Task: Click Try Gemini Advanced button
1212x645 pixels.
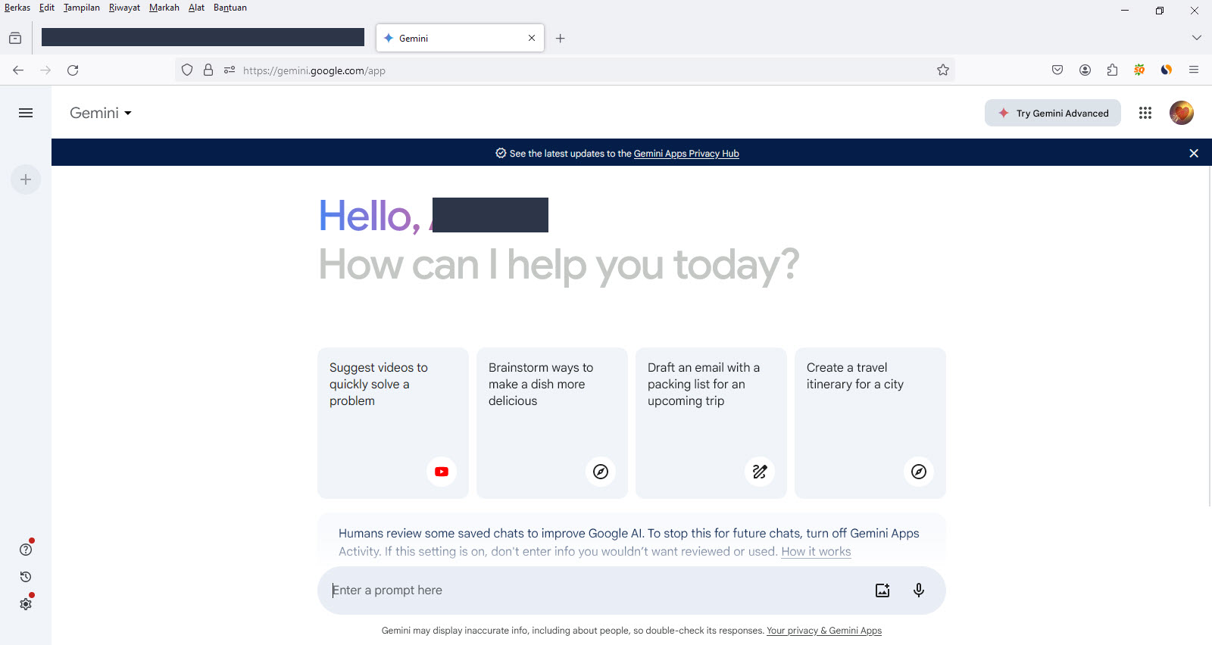Action: [1052, 113]
